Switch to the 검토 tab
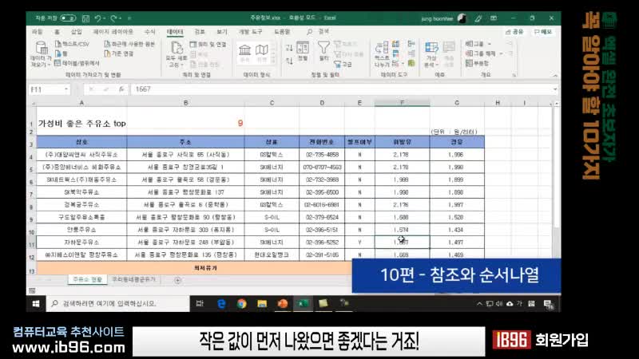Viewport: 639px width, 359px height. [200, 32]
